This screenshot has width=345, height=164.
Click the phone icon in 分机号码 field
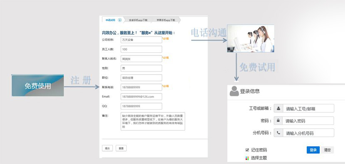pyautogui.click(x=278, y=133)
